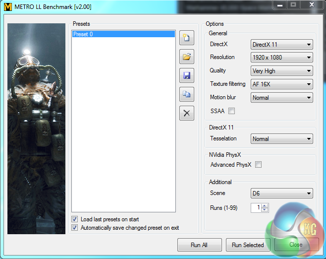Open the DirectX version dropdown
This screenshot has width=326, height=259.
(281, 45)
